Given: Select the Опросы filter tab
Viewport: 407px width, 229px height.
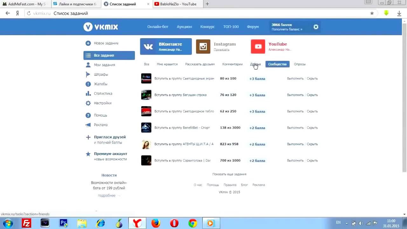Looking at the screenshot, I should (x=300, y=64).
